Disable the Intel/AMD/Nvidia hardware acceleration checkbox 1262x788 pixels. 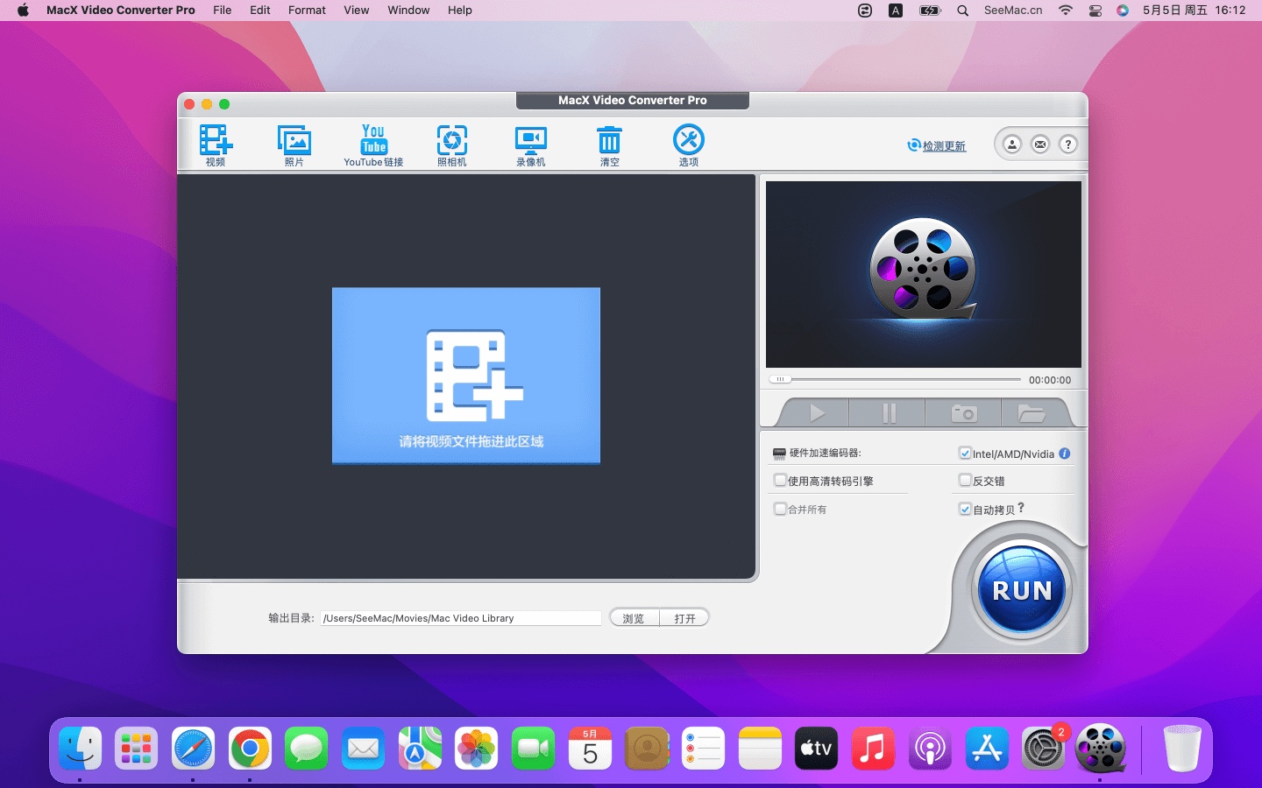pyautogui.click(x=965, y=454)
